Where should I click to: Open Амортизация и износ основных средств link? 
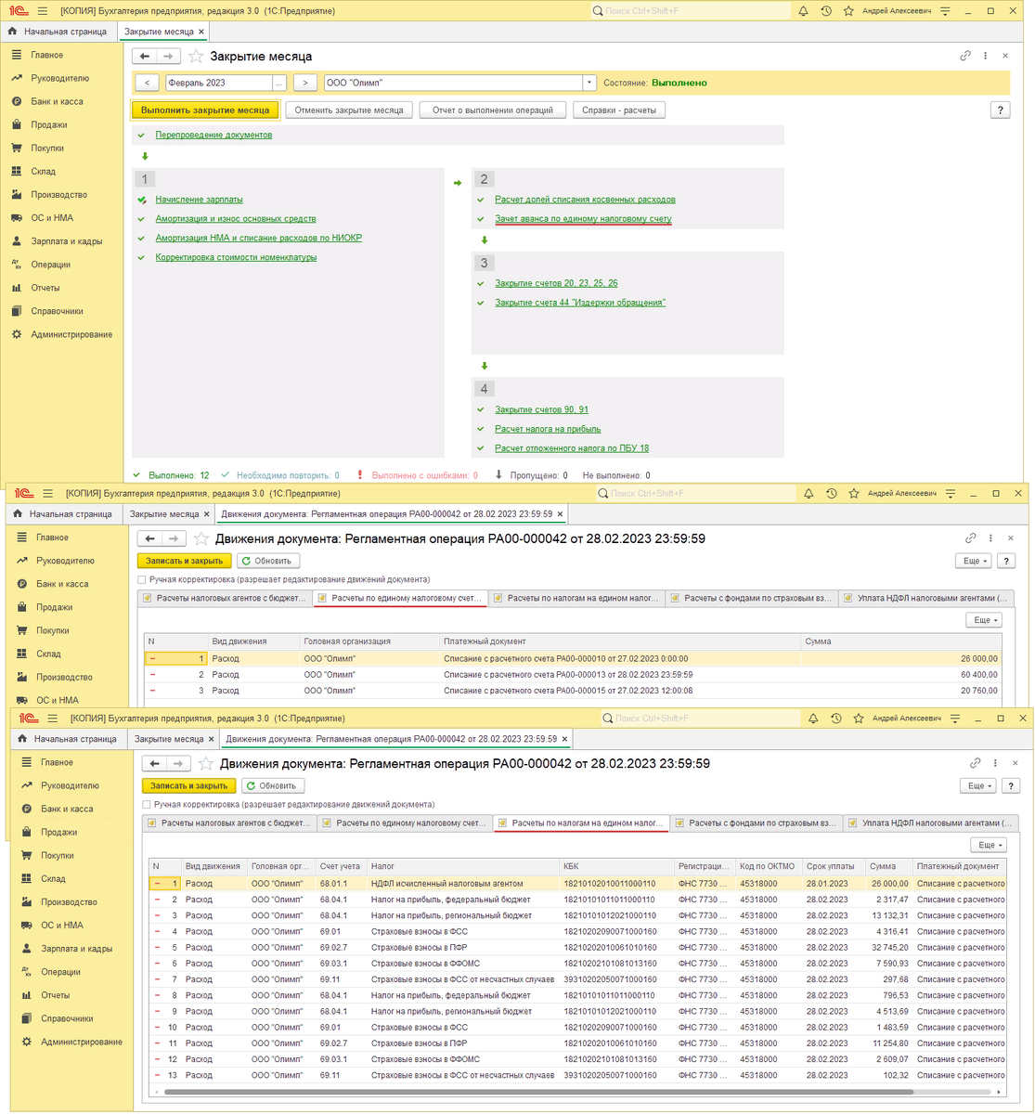(236, 219)
